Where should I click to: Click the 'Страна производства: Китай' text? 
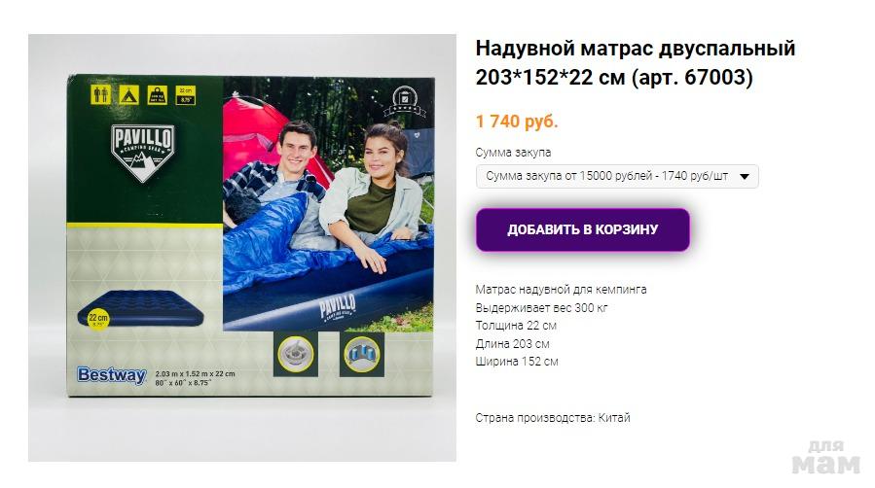[x=553, y=418]
